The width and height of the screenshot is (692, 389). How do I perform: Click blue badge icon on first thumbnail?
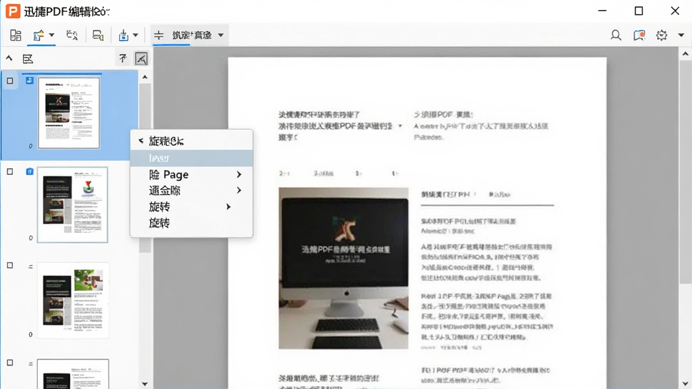30,80
